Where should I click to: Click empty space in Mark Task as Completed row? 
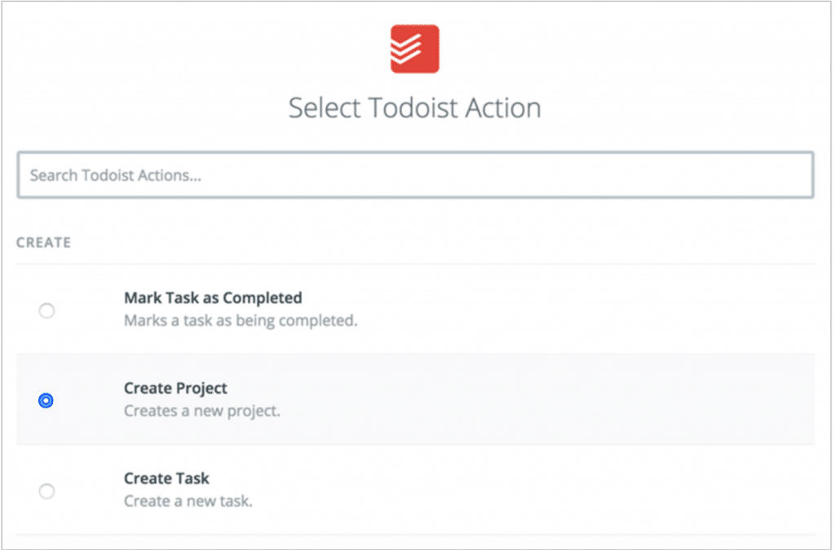click(571, 310)
